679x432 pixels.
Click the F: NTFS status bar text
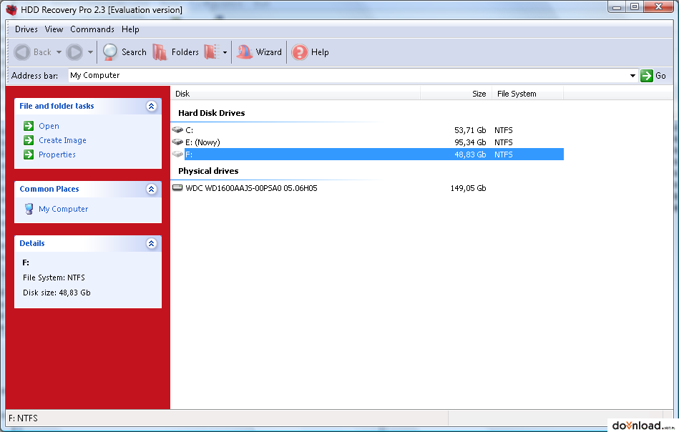pyautogui.click(x=24, y=418)
